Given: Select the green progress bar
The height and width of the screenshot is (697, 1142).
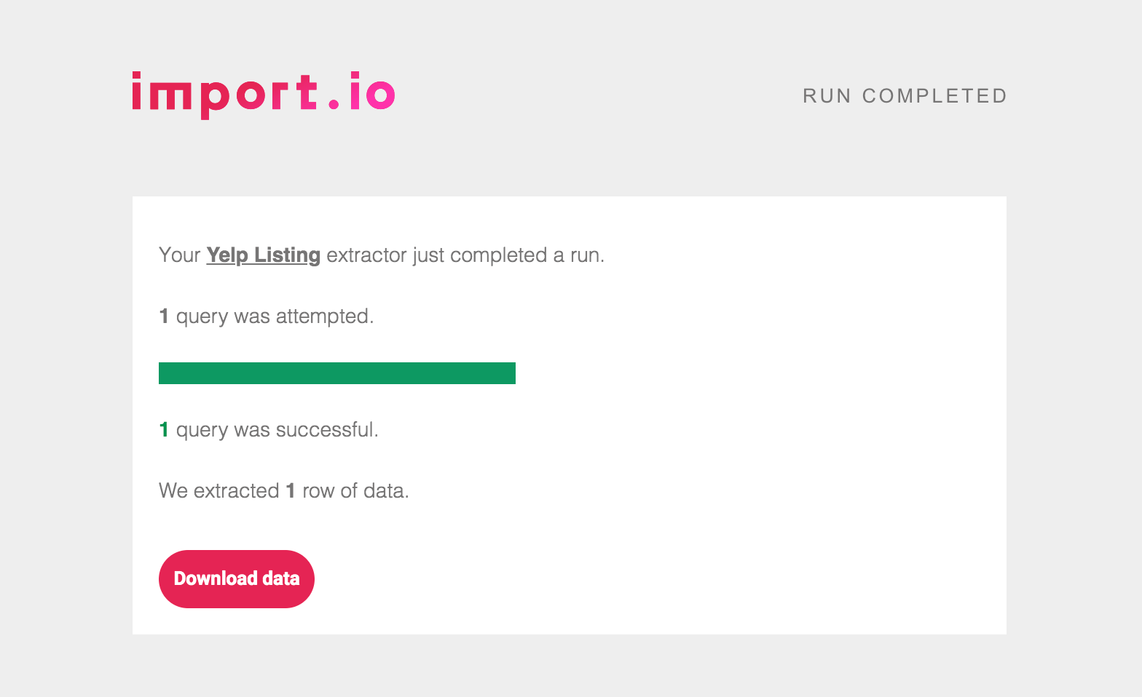Looking at the screenshot, I should [336, 373].
